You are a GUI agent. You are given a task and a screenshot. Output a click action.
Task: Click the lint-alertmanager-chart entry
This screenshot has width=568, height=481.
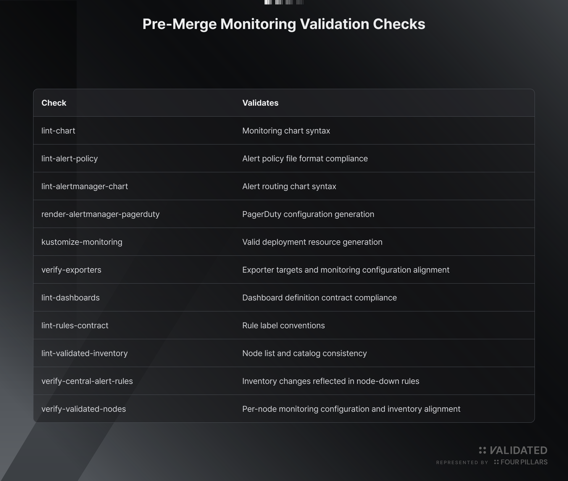tap(85, 186)
